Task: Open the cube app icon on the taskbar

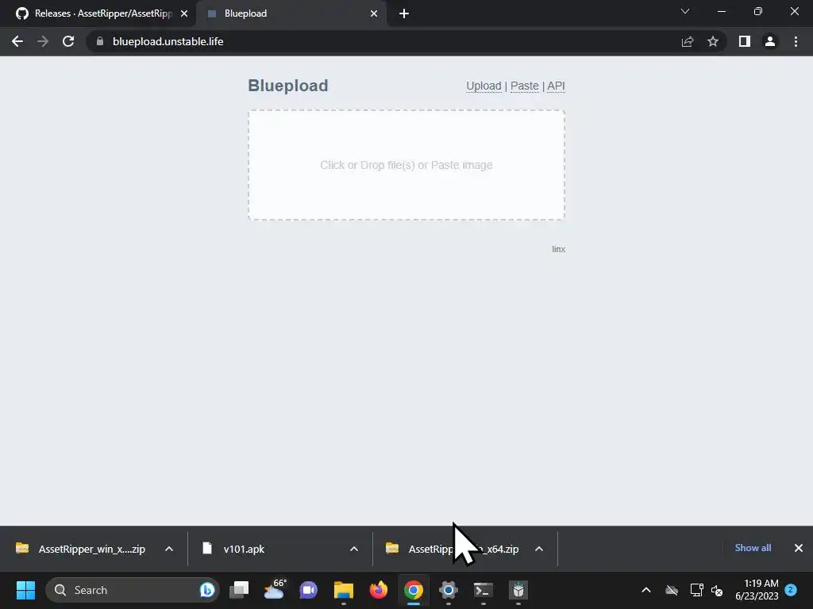Action: click(x=518, y=590)
